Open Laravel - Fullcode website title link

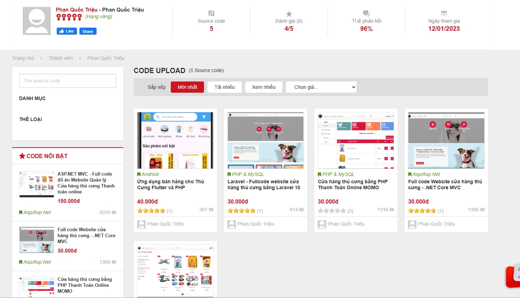pos(264,185)
